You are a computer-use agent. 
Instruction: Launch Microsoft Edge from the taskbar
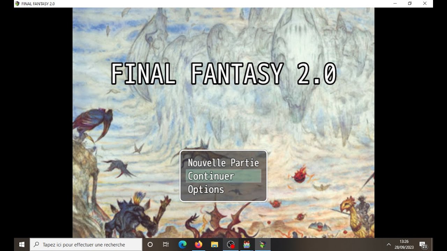click(x=182, y=245)
